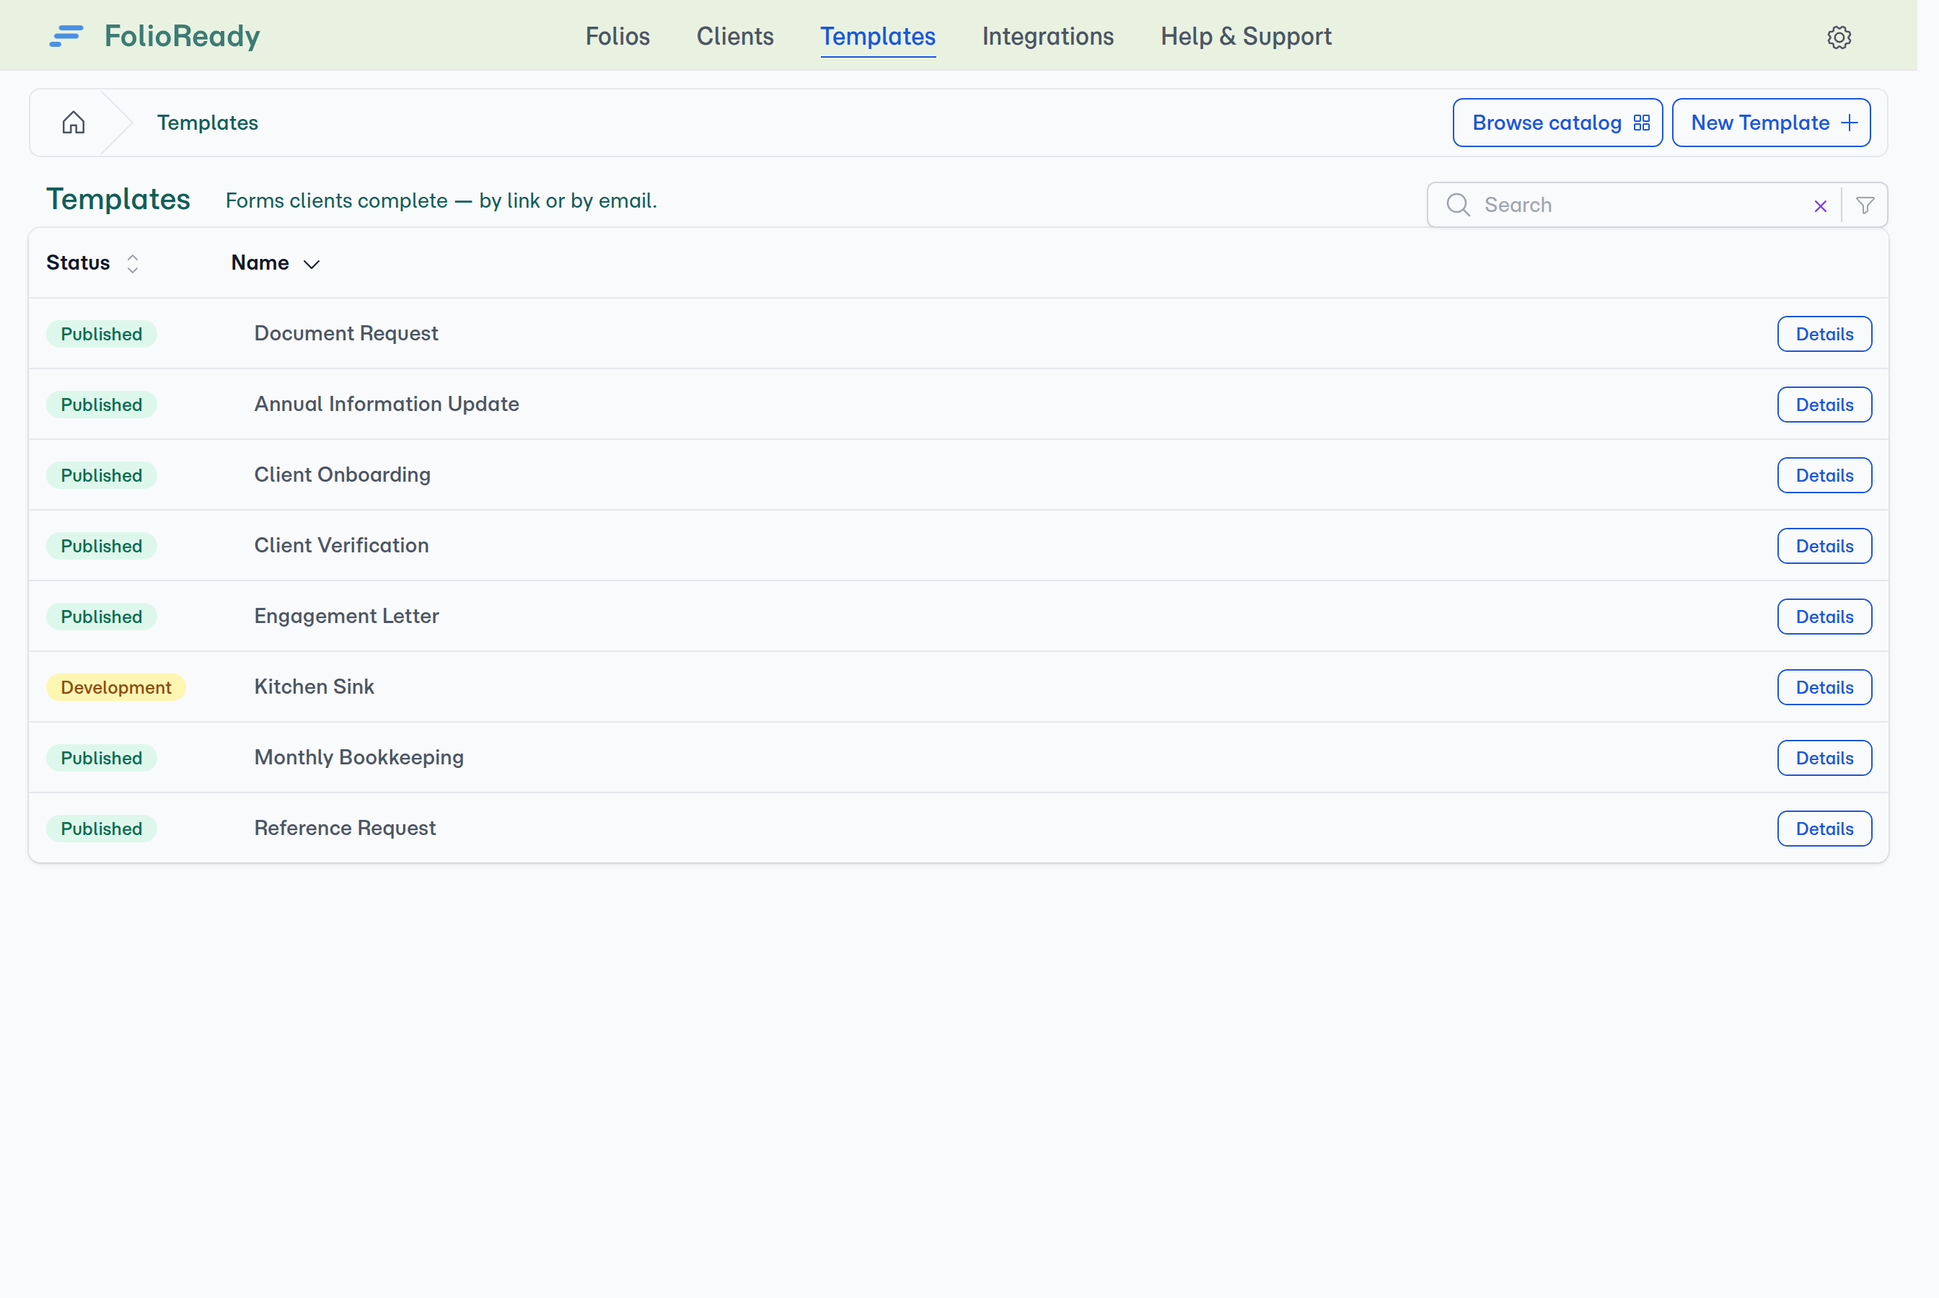Sort by the Status column arrows
This screenshot has width=1939, height=1298.
point(133,263)
